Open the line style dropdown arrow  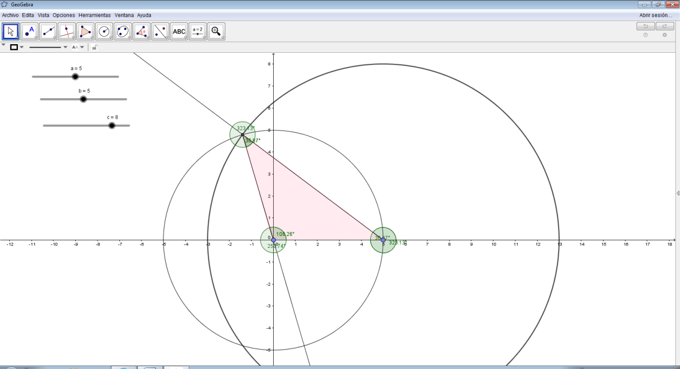click(65, 47)
